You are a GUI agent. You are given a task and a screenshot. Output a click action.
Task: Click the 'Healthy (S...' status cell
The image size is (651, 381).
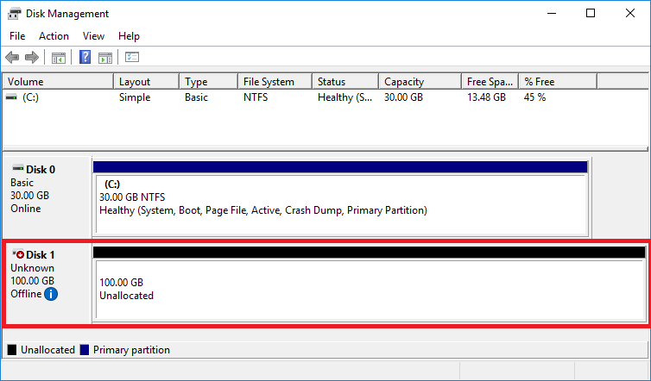pos(345,97)
